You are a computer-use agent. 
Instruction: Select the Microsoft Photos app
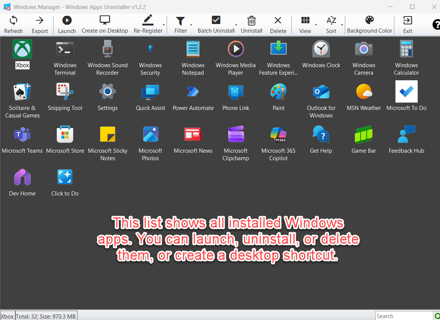pos(150,143)
